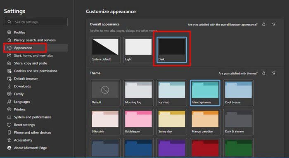Click the Printers icon
The width and height of the screenshot is (289, 158).
pyautogui.click(x=9, y=109)
